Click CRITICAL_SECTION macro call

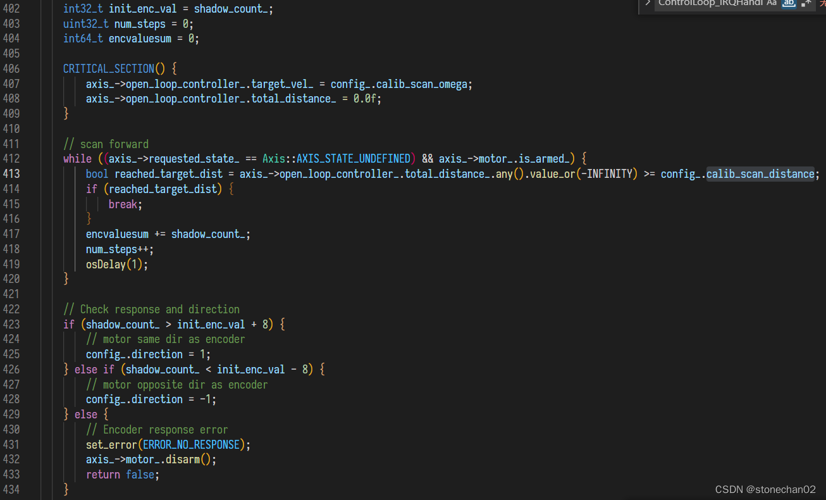[x=114, y=68]
